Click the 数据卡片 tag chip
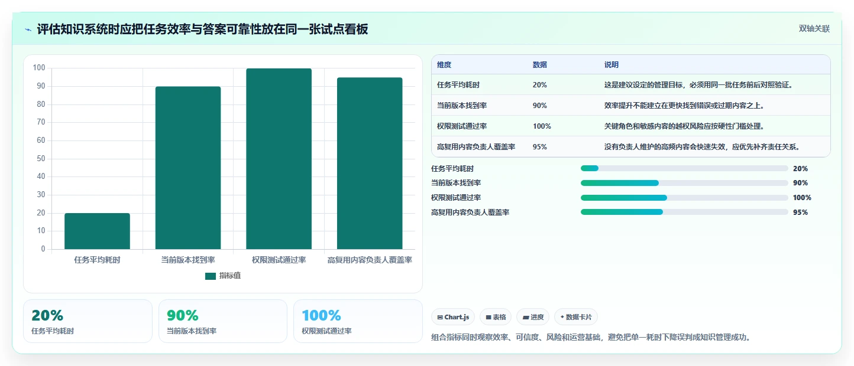 pyautogui.click(x=577, y=317)
